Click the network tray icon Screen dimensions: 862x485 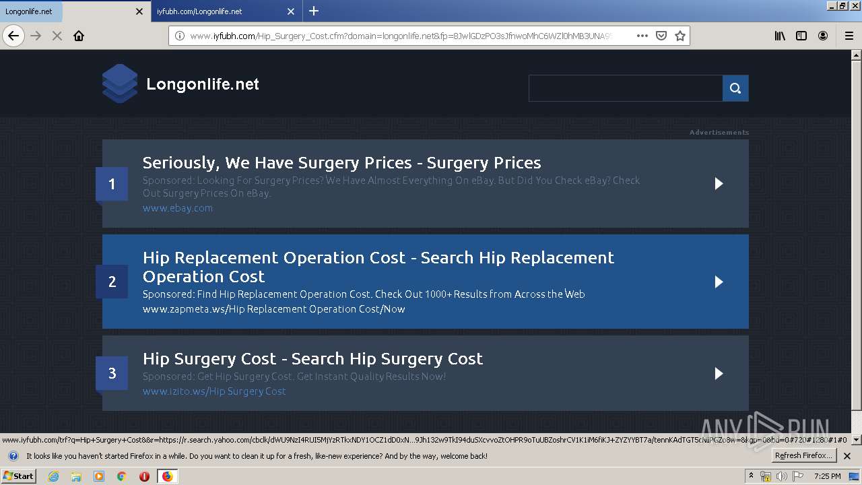click(x=766, y=476)
